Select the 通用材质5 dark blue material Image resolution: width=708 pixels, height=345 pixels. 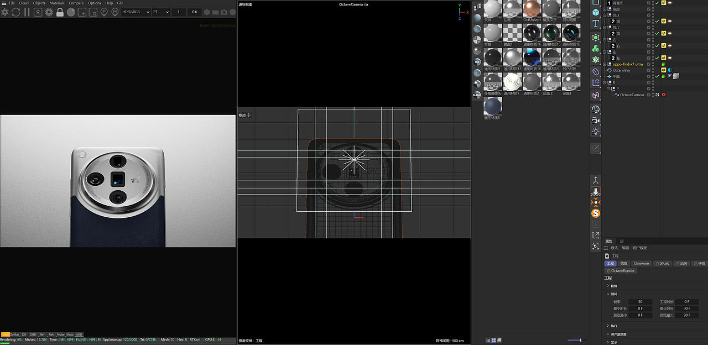click(493, 106)
